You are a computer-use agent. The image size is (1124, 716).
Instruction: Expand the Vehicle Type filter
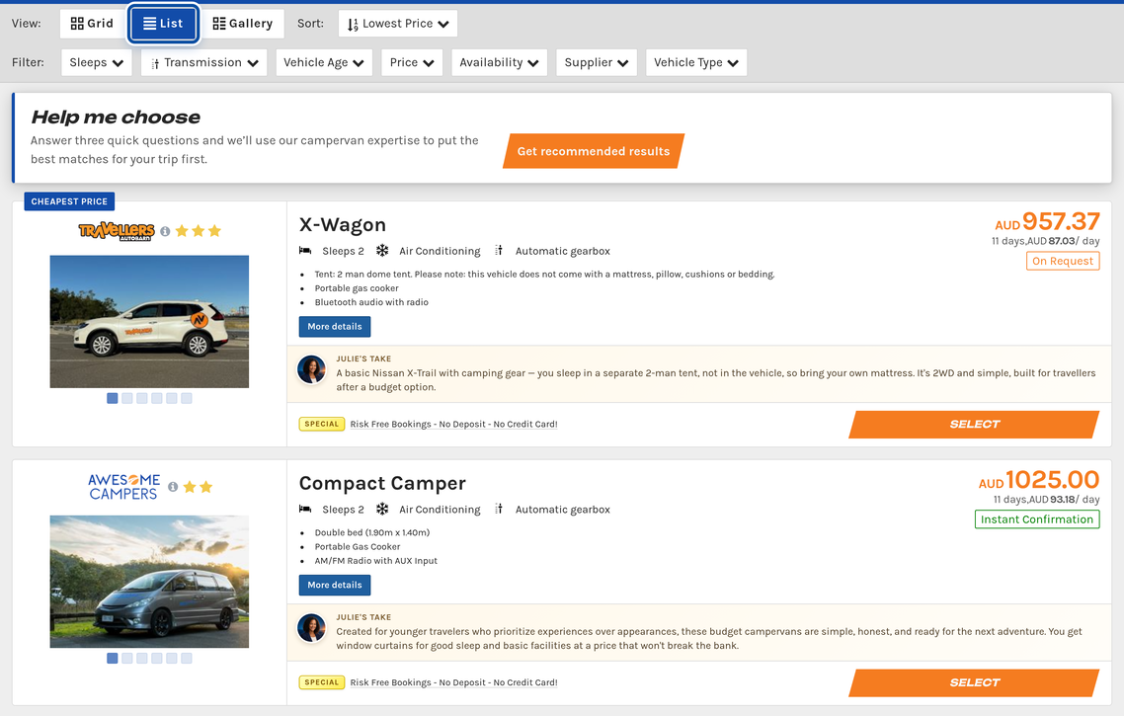696,62
